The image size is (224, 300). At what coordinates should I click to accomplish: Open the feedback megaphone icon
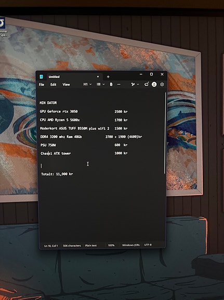pos(146,84)
